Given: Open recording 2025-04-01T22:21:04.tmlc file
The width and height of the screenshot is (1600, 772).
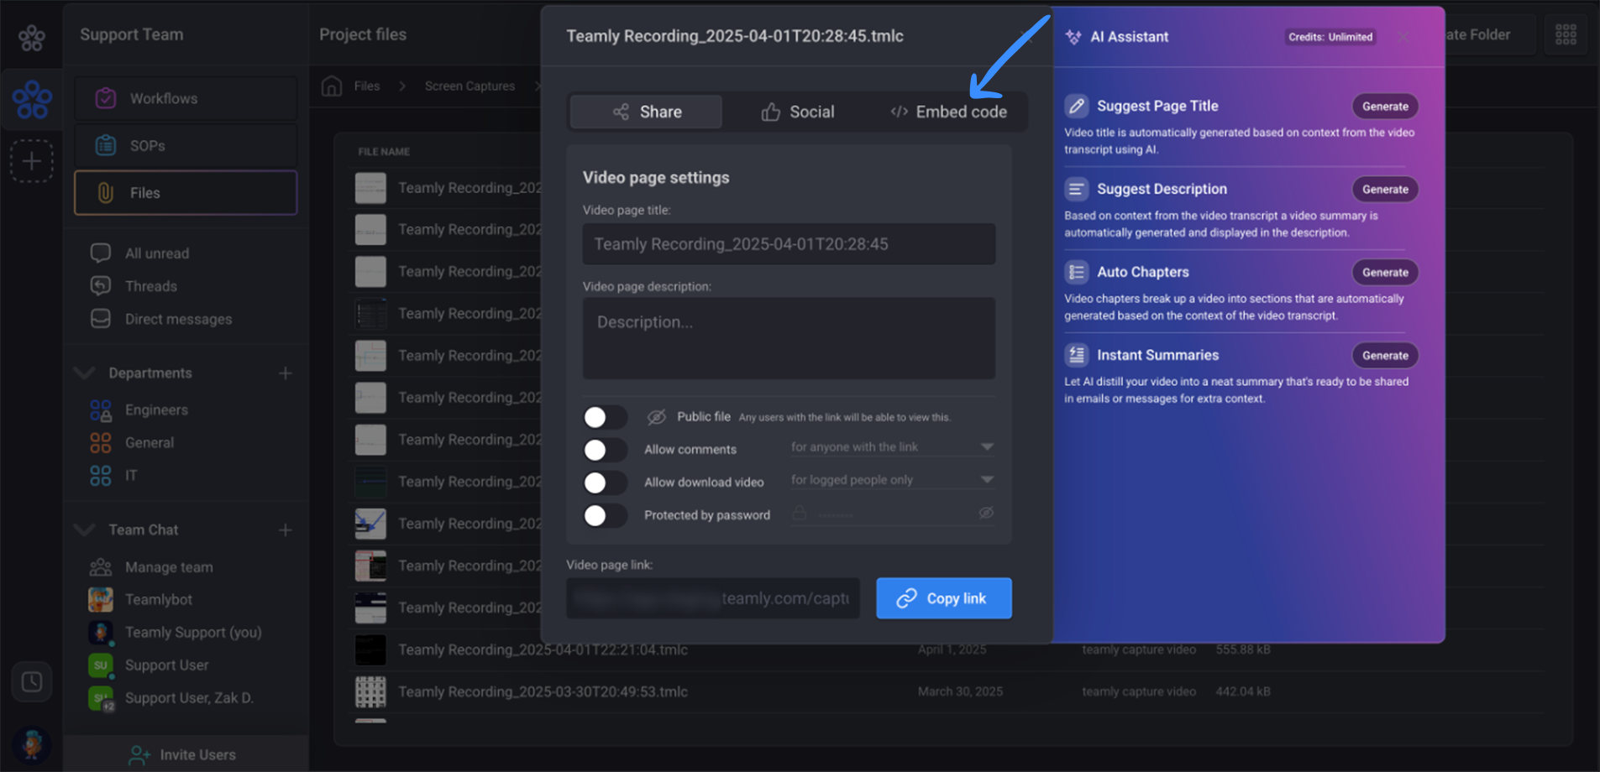Looking at the screenshot, I should [x=543, y=649].
